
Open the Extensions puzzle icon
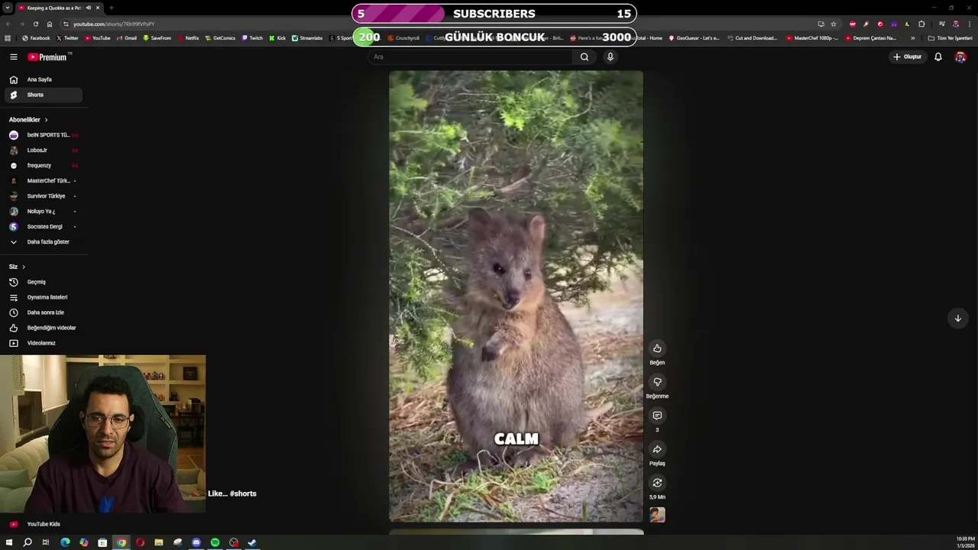point(921,24)
